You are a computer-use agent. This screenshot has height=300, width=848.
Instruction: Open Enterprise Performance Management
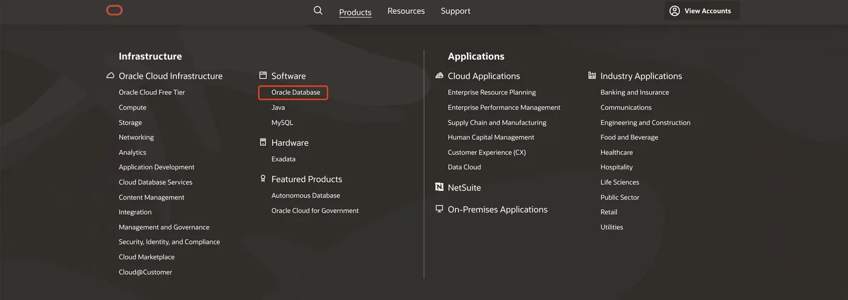tap(504, 108)
